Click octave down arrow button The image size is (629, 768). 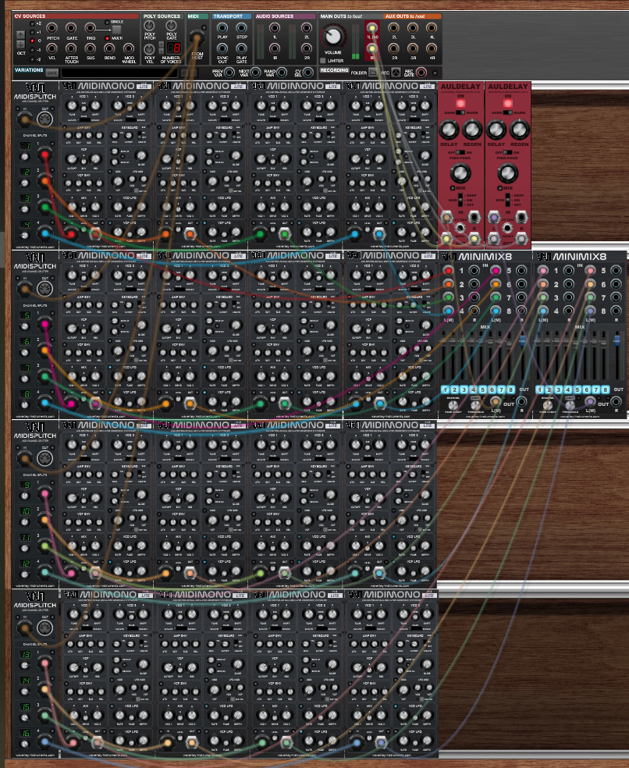click(20, 44)
